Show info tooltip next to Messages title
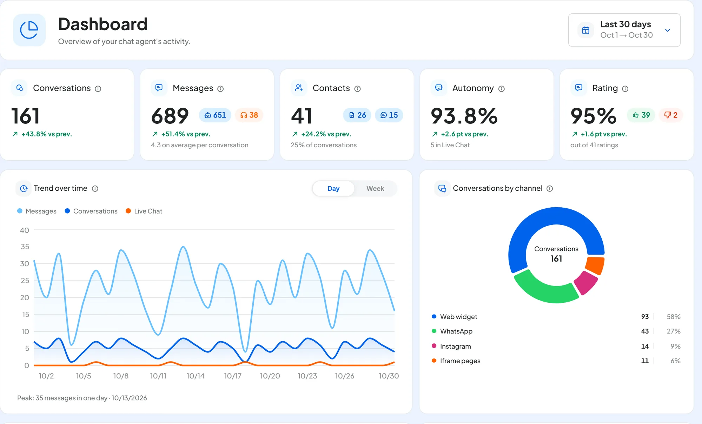This screenshot has width=702, height=424. click(220, 89)
